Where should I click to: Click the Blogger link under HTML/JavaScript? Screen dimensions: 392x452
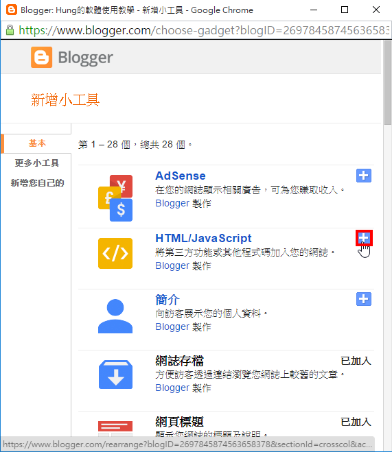coord(172,265)
